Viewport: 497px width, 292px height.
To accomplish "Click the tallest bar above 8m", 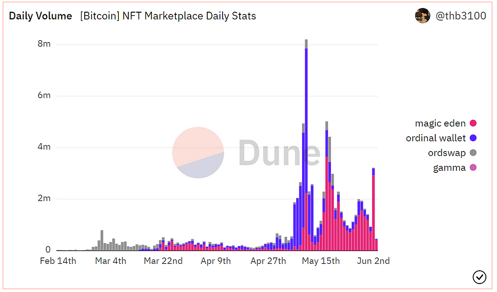I will point(306,145).
